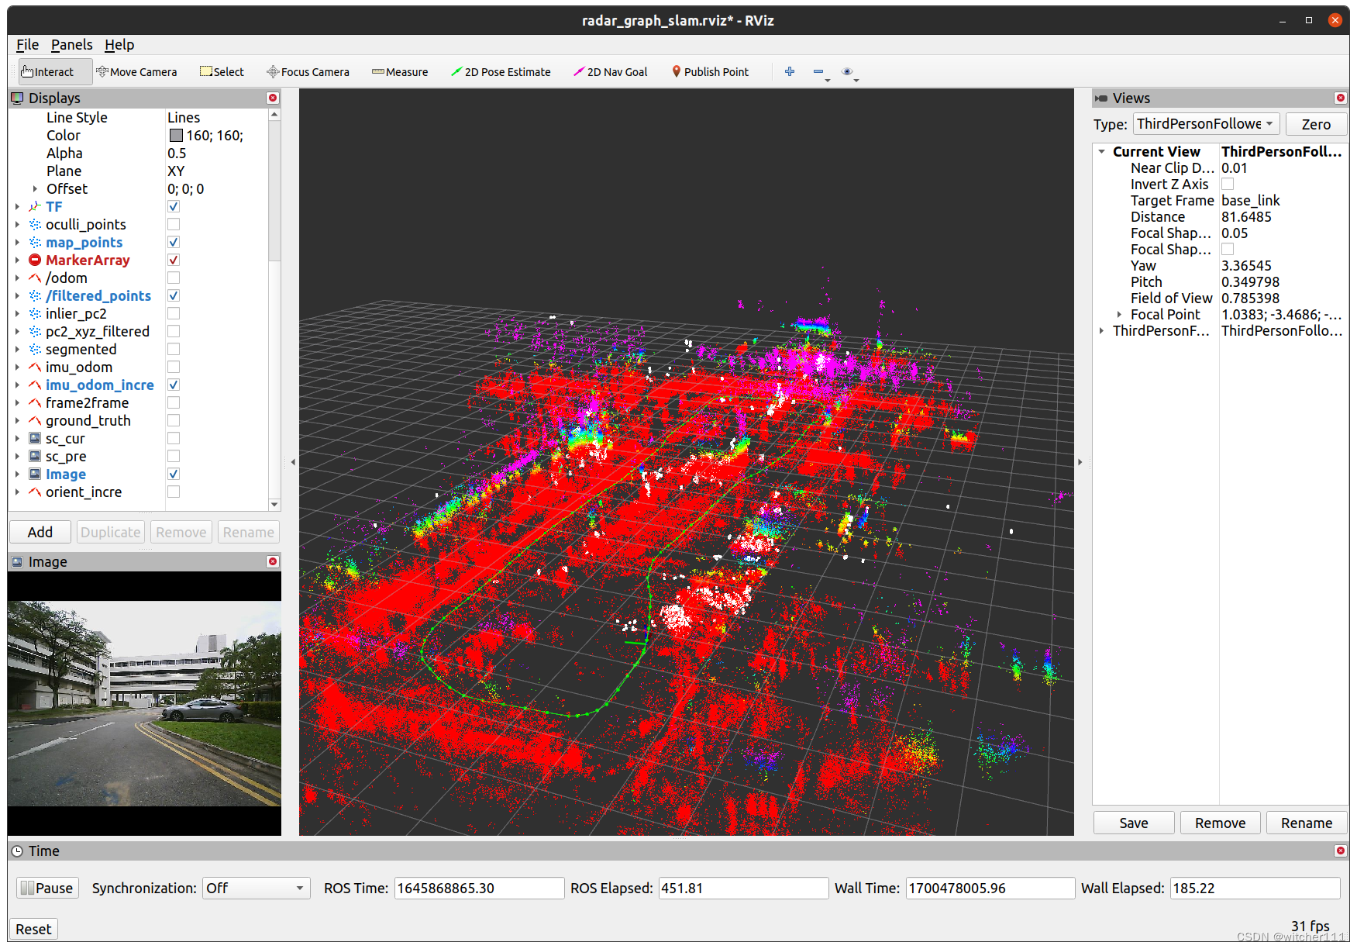Click the TF display axes icon
This screenshot has width=1357, height=949.
[35, 206]
